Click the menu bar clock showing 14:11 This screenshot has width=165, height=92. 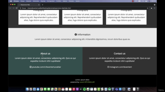(153, 1)
